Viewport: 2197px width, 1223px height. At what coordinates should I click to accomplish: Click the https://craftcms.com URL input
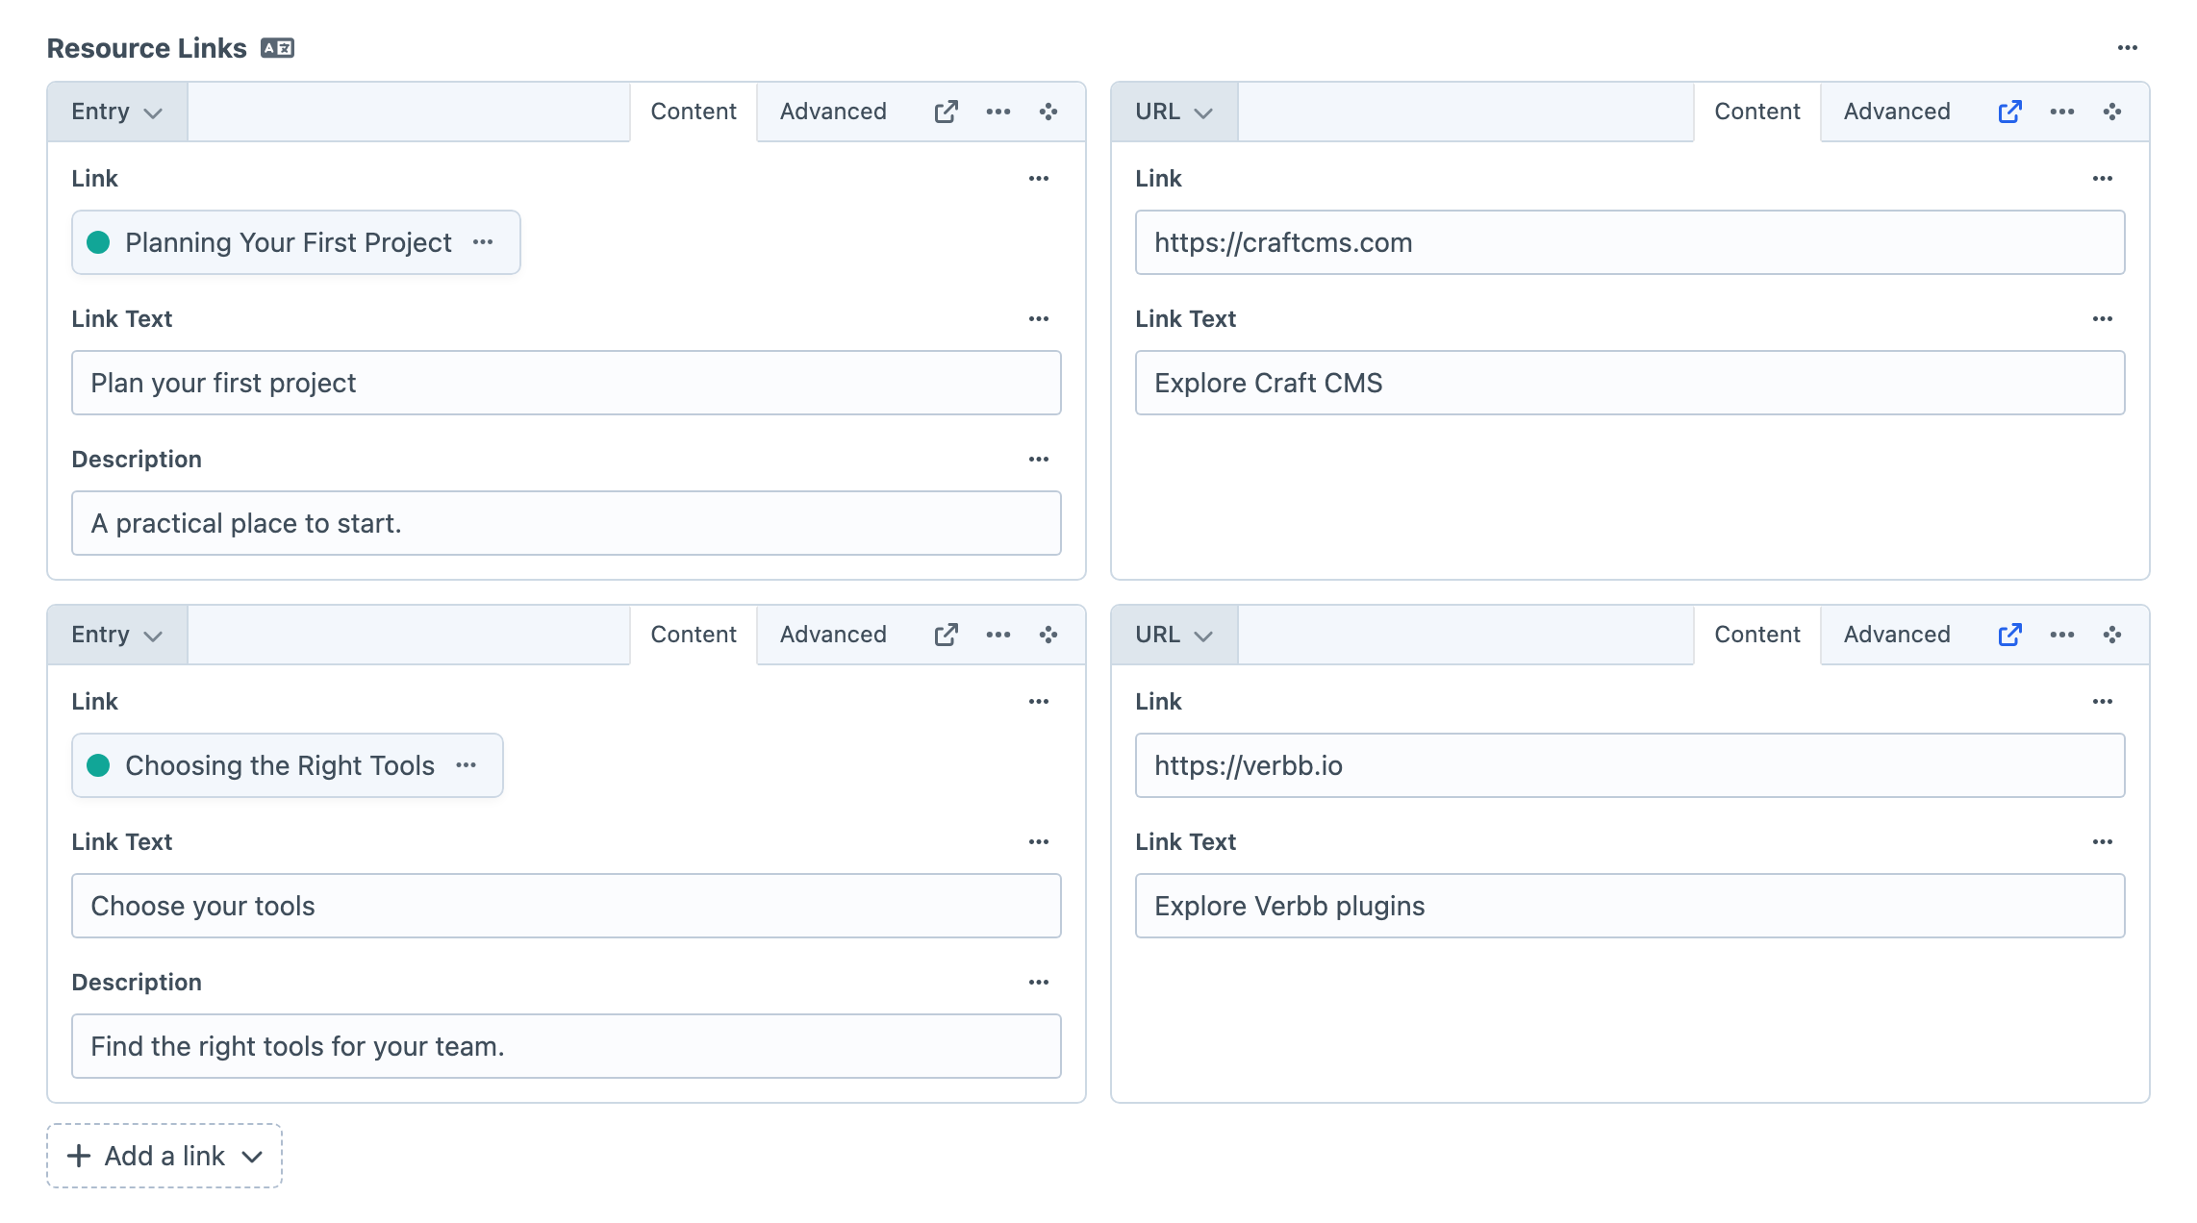tap(1629, 242)
